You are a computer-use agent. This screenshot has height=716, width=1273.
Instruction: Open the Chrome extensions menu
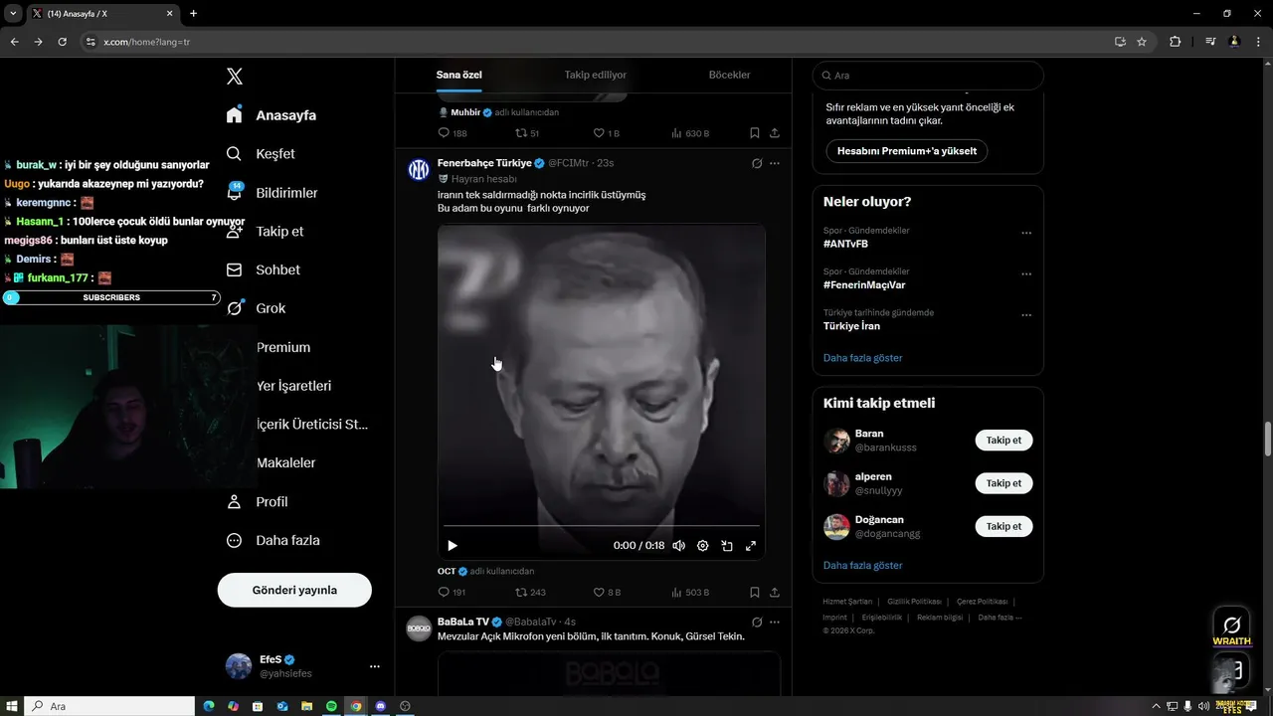[1175, 42]
